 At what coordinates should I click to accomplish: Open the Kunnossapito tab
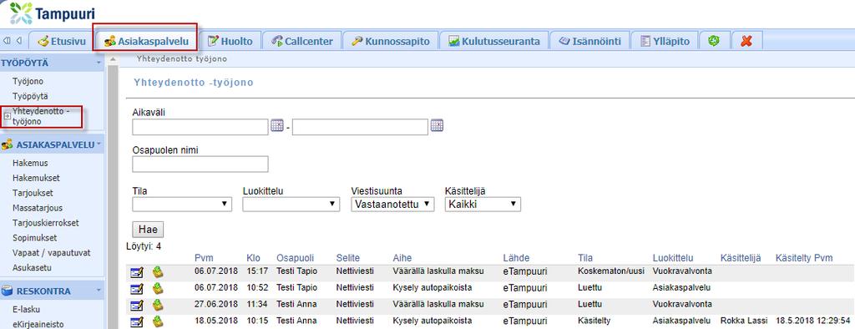point(391,41)
